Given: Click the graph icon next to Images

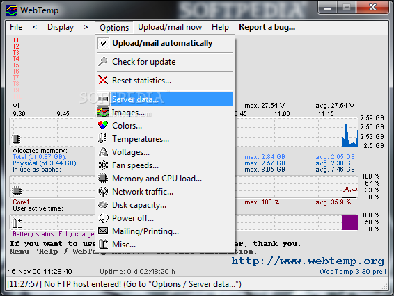Looking at the screenshot, I should (103, 112).
